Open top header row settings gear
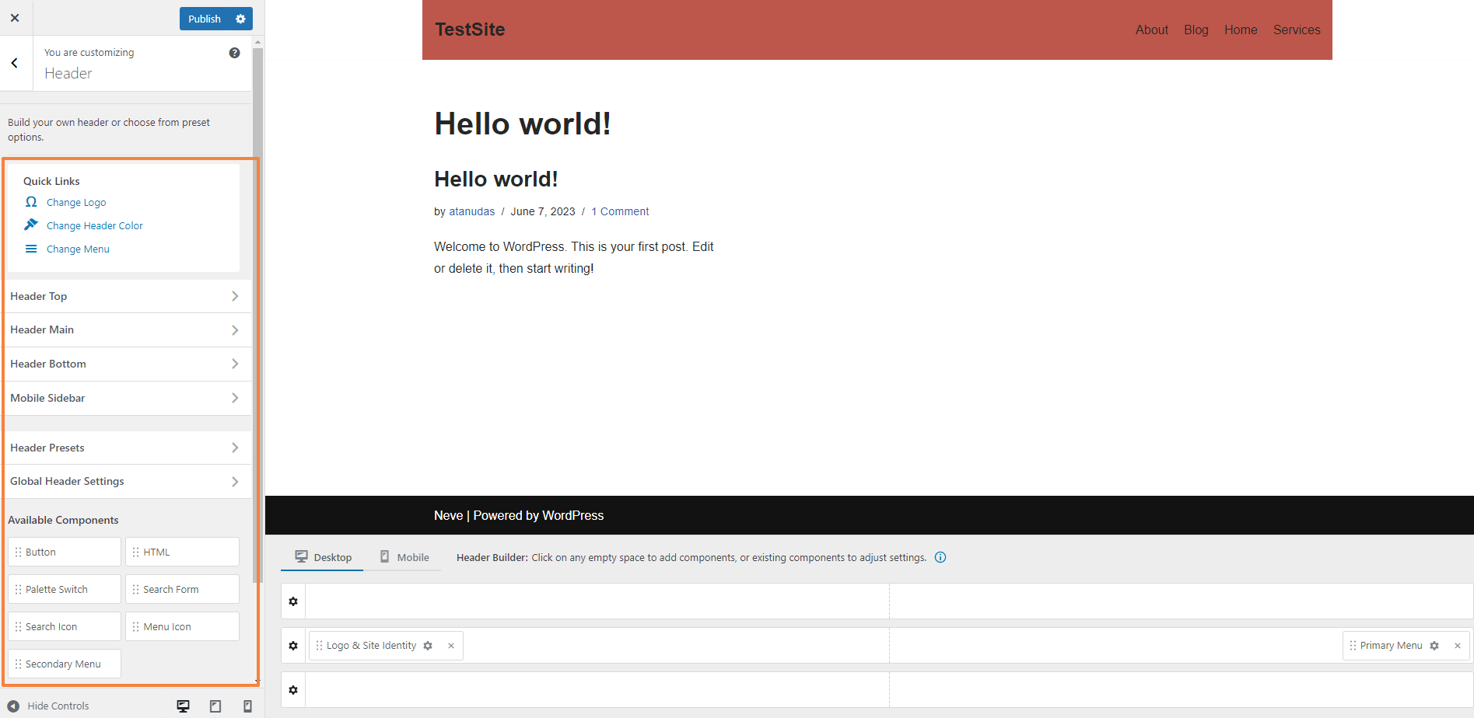 click(x=293, y=601)
